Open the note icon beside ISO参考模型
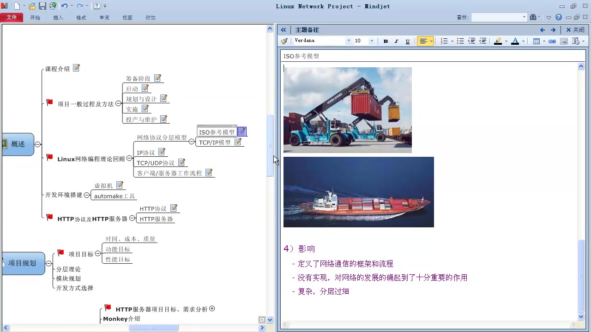The width and height of the screenshot is (591, 332). click(242, 132)
